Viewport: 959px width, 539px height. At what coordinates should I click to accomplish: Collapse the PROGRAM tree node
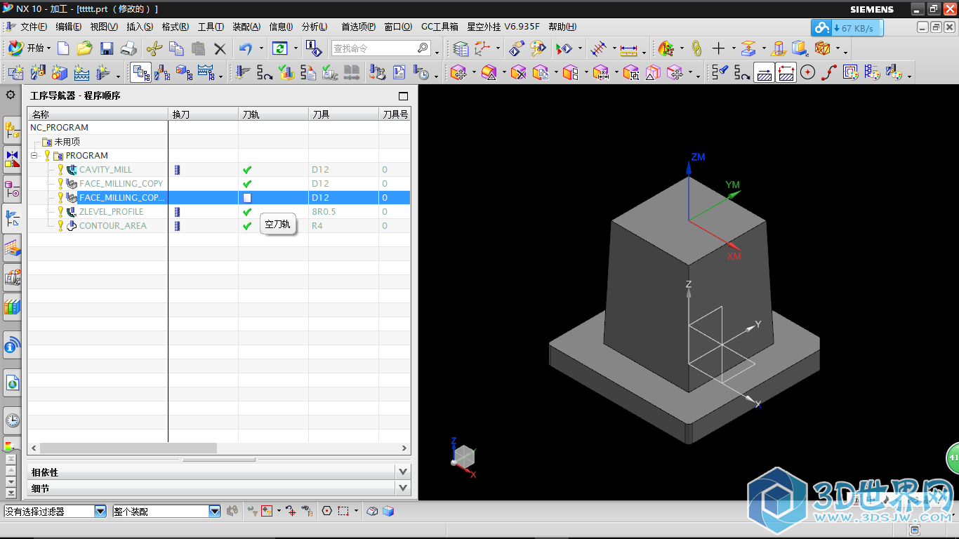coord(34,156)
